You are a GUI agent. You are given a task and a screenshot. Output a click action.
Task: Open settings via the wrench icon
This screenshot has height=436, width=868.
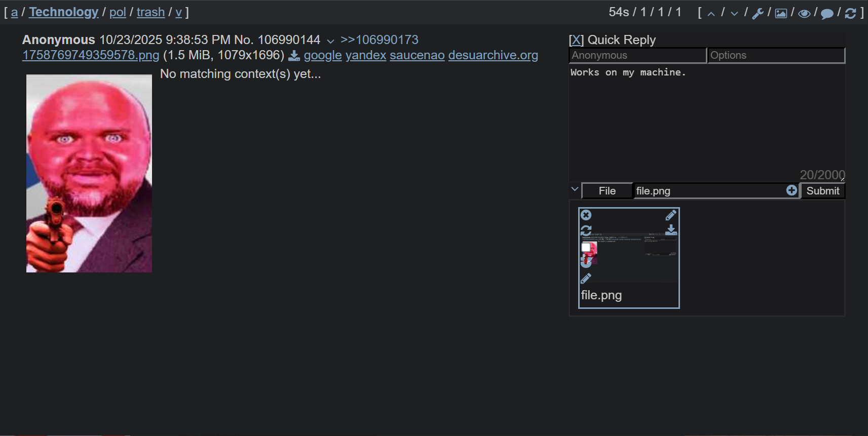(x=758, y=13)
